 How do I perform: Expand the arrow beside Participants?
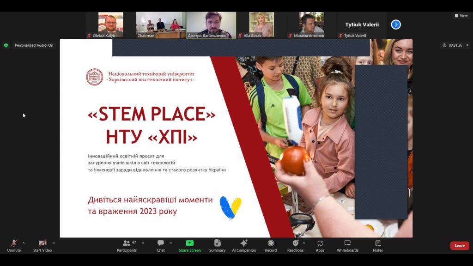(x=143, y=243)
